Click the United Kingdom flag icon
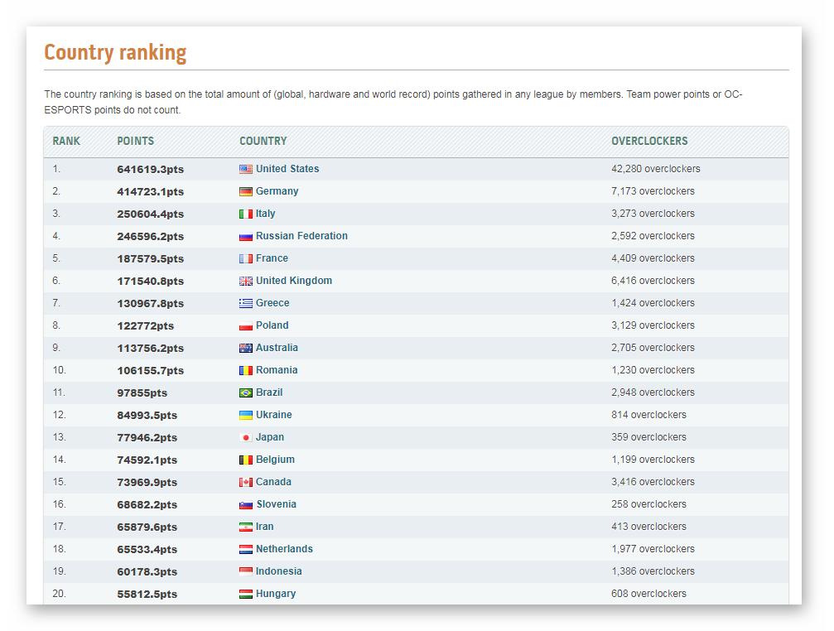Screen dimensions: 834x631 (x=246, y=282)
